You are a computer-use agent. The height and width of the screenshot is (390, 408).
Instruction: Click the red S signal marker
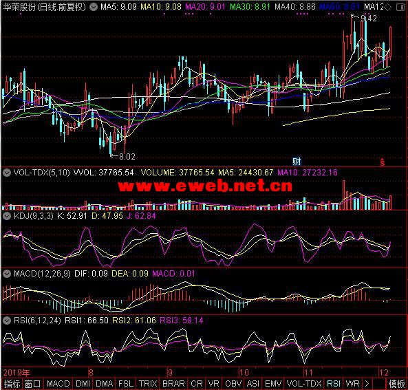point(383,162)
